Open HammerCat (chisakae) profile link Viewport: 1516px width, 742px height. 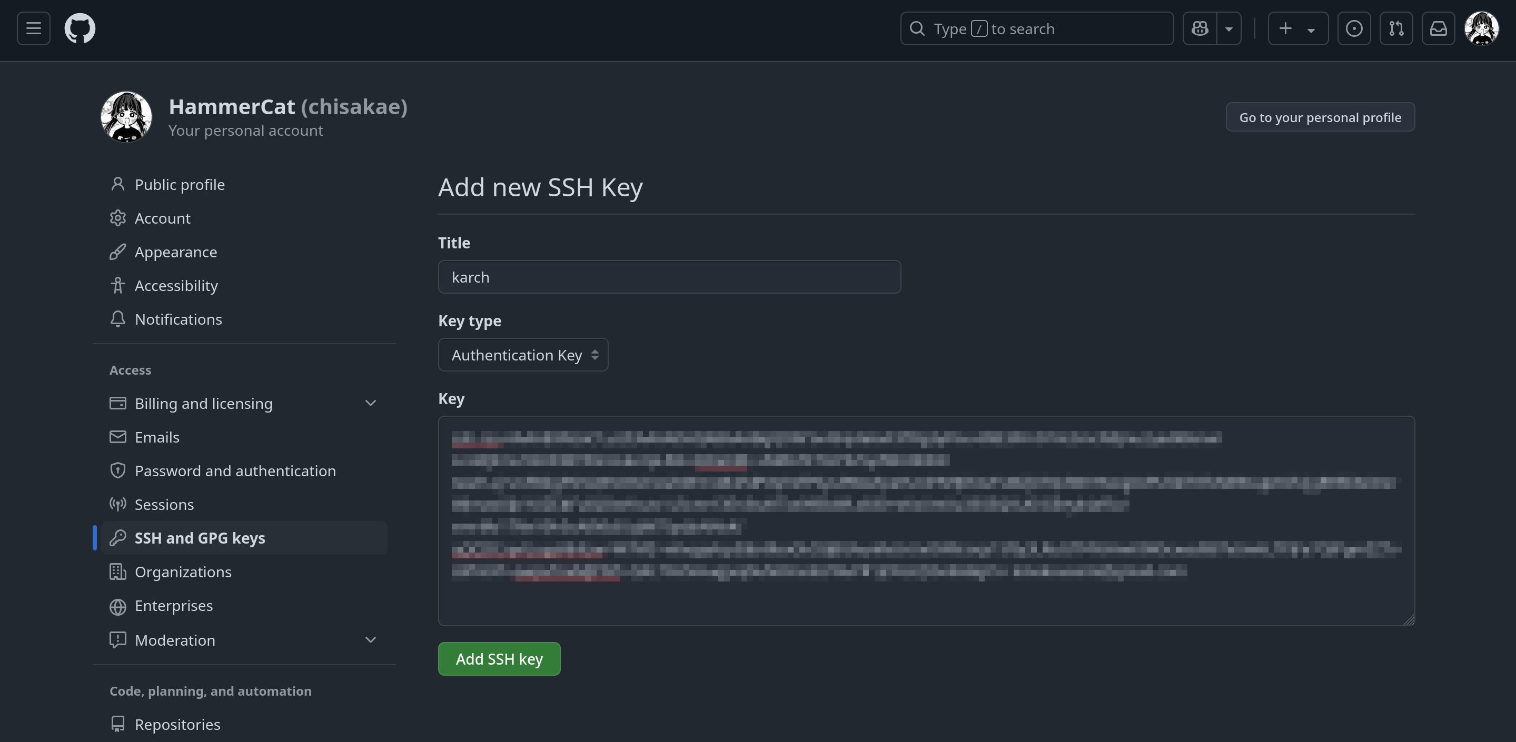[x=288, y=106]
